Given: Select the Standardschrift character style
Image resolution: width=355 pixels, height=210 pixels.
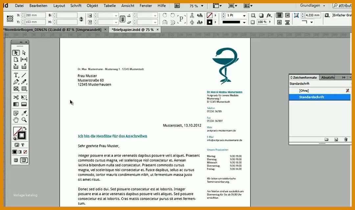Looking at the screenshot, I should [312, 97].
